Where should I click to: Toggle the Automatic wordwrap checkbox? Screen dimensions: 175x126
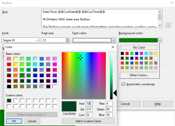click(123, 84)
